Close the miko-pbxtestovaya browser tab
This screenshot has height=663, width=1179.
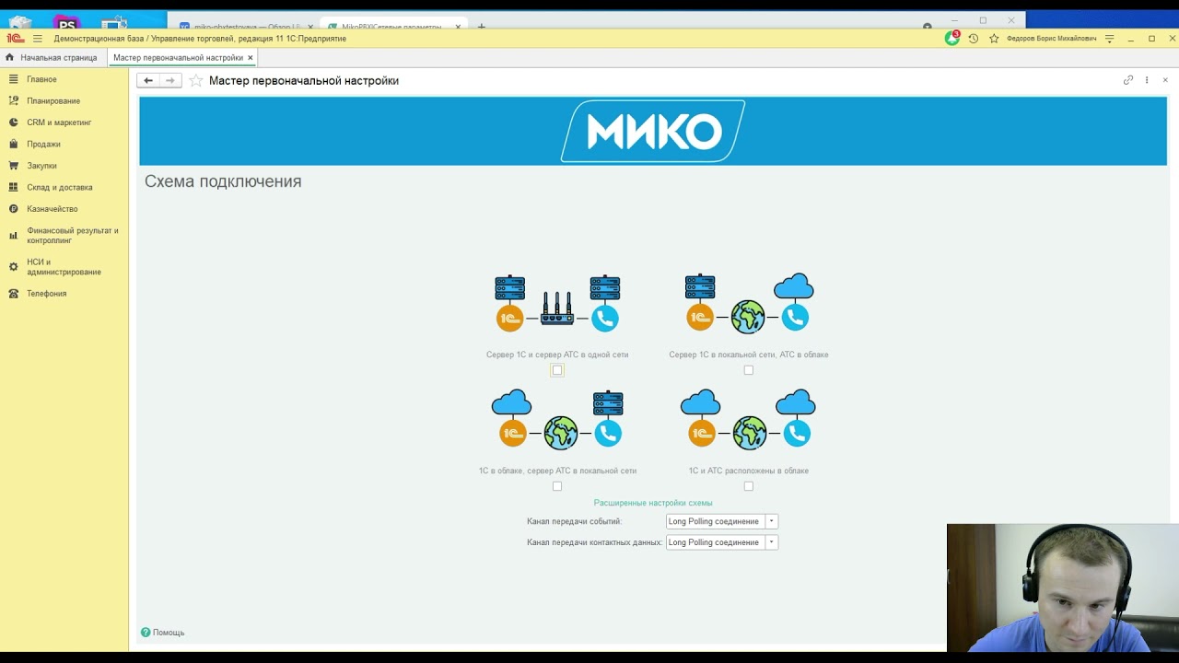point(310,27)
